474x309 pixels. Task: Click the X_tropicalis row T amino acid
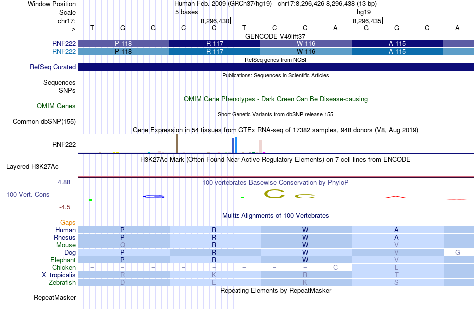click(396, 275)
